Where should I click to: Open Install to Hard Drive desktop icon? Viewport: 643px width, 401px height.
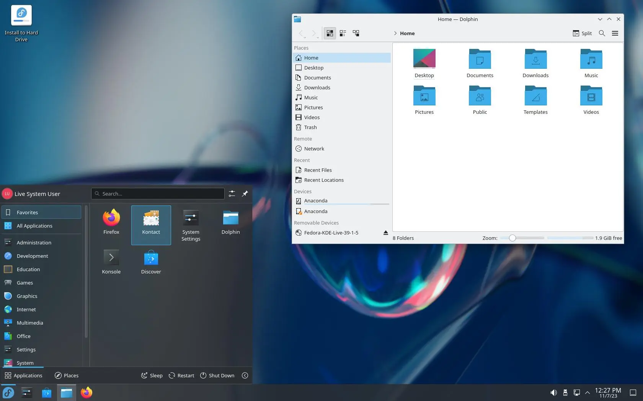pos(21,24)
